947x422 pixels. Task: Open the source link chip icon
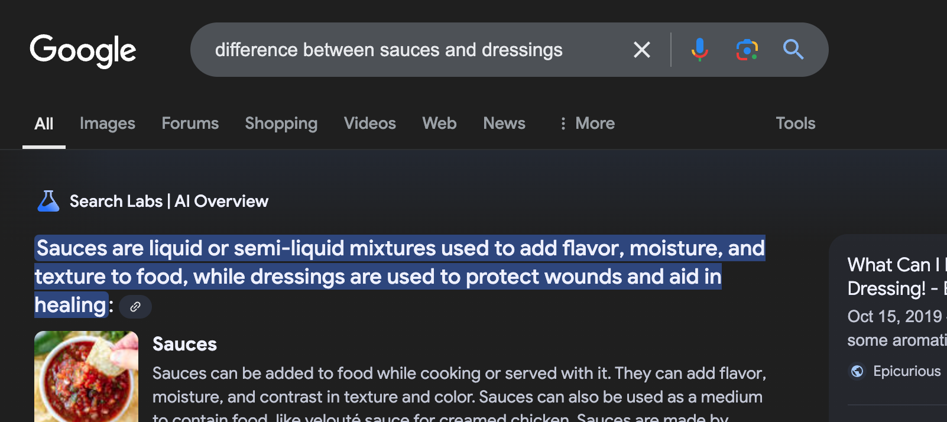(135, 307)
